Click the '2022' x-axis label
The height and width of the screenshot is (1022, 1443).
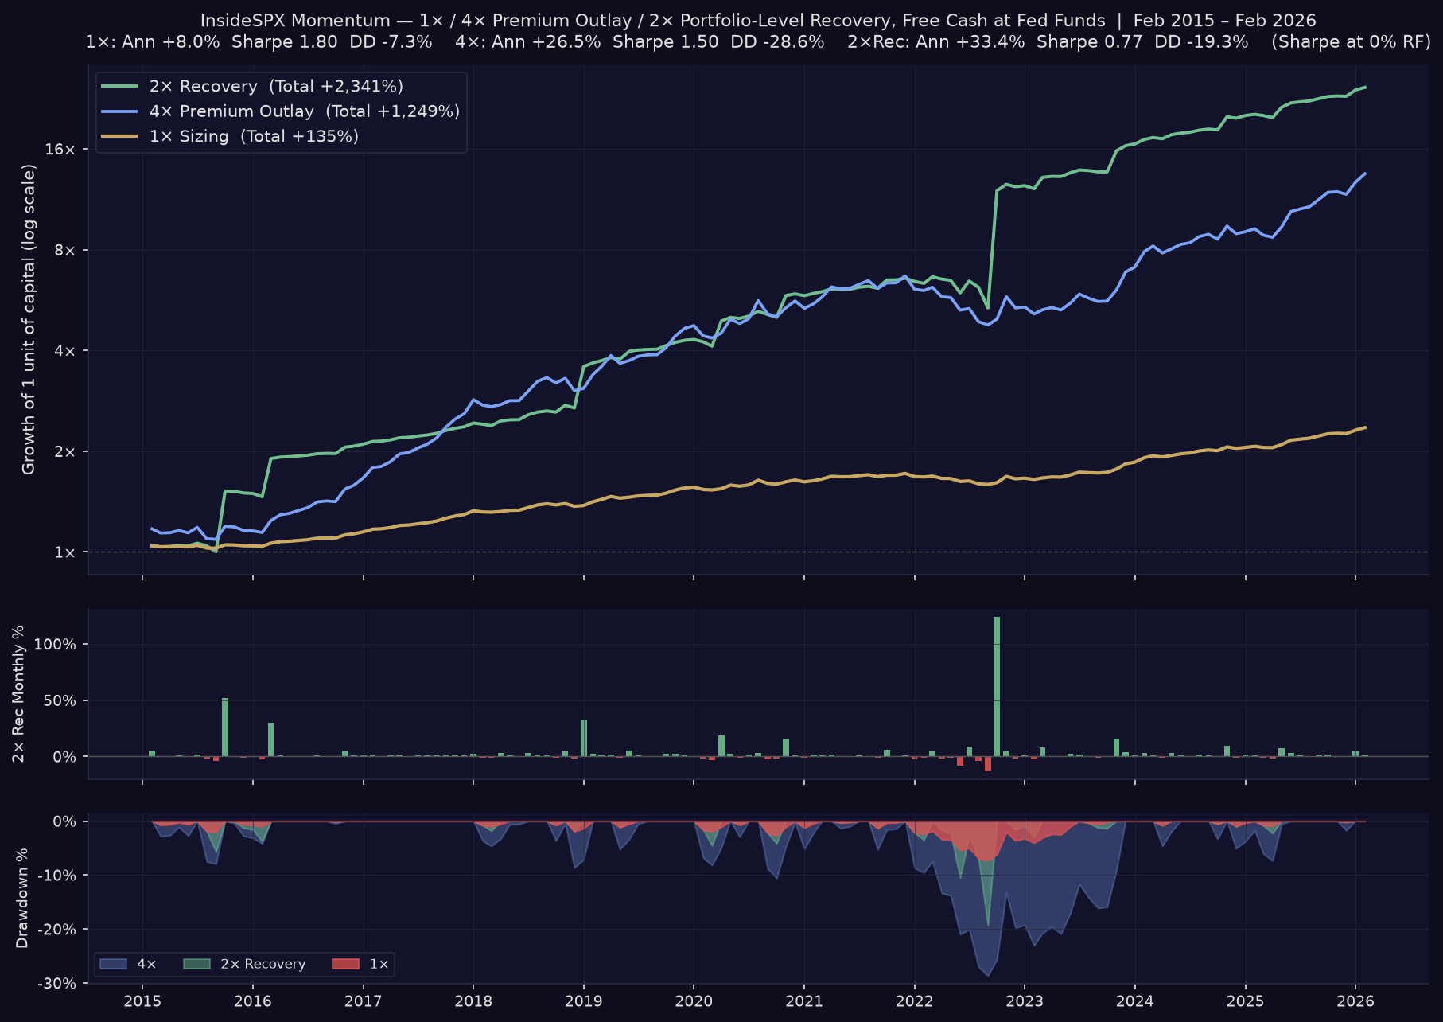pos(914,1001)
